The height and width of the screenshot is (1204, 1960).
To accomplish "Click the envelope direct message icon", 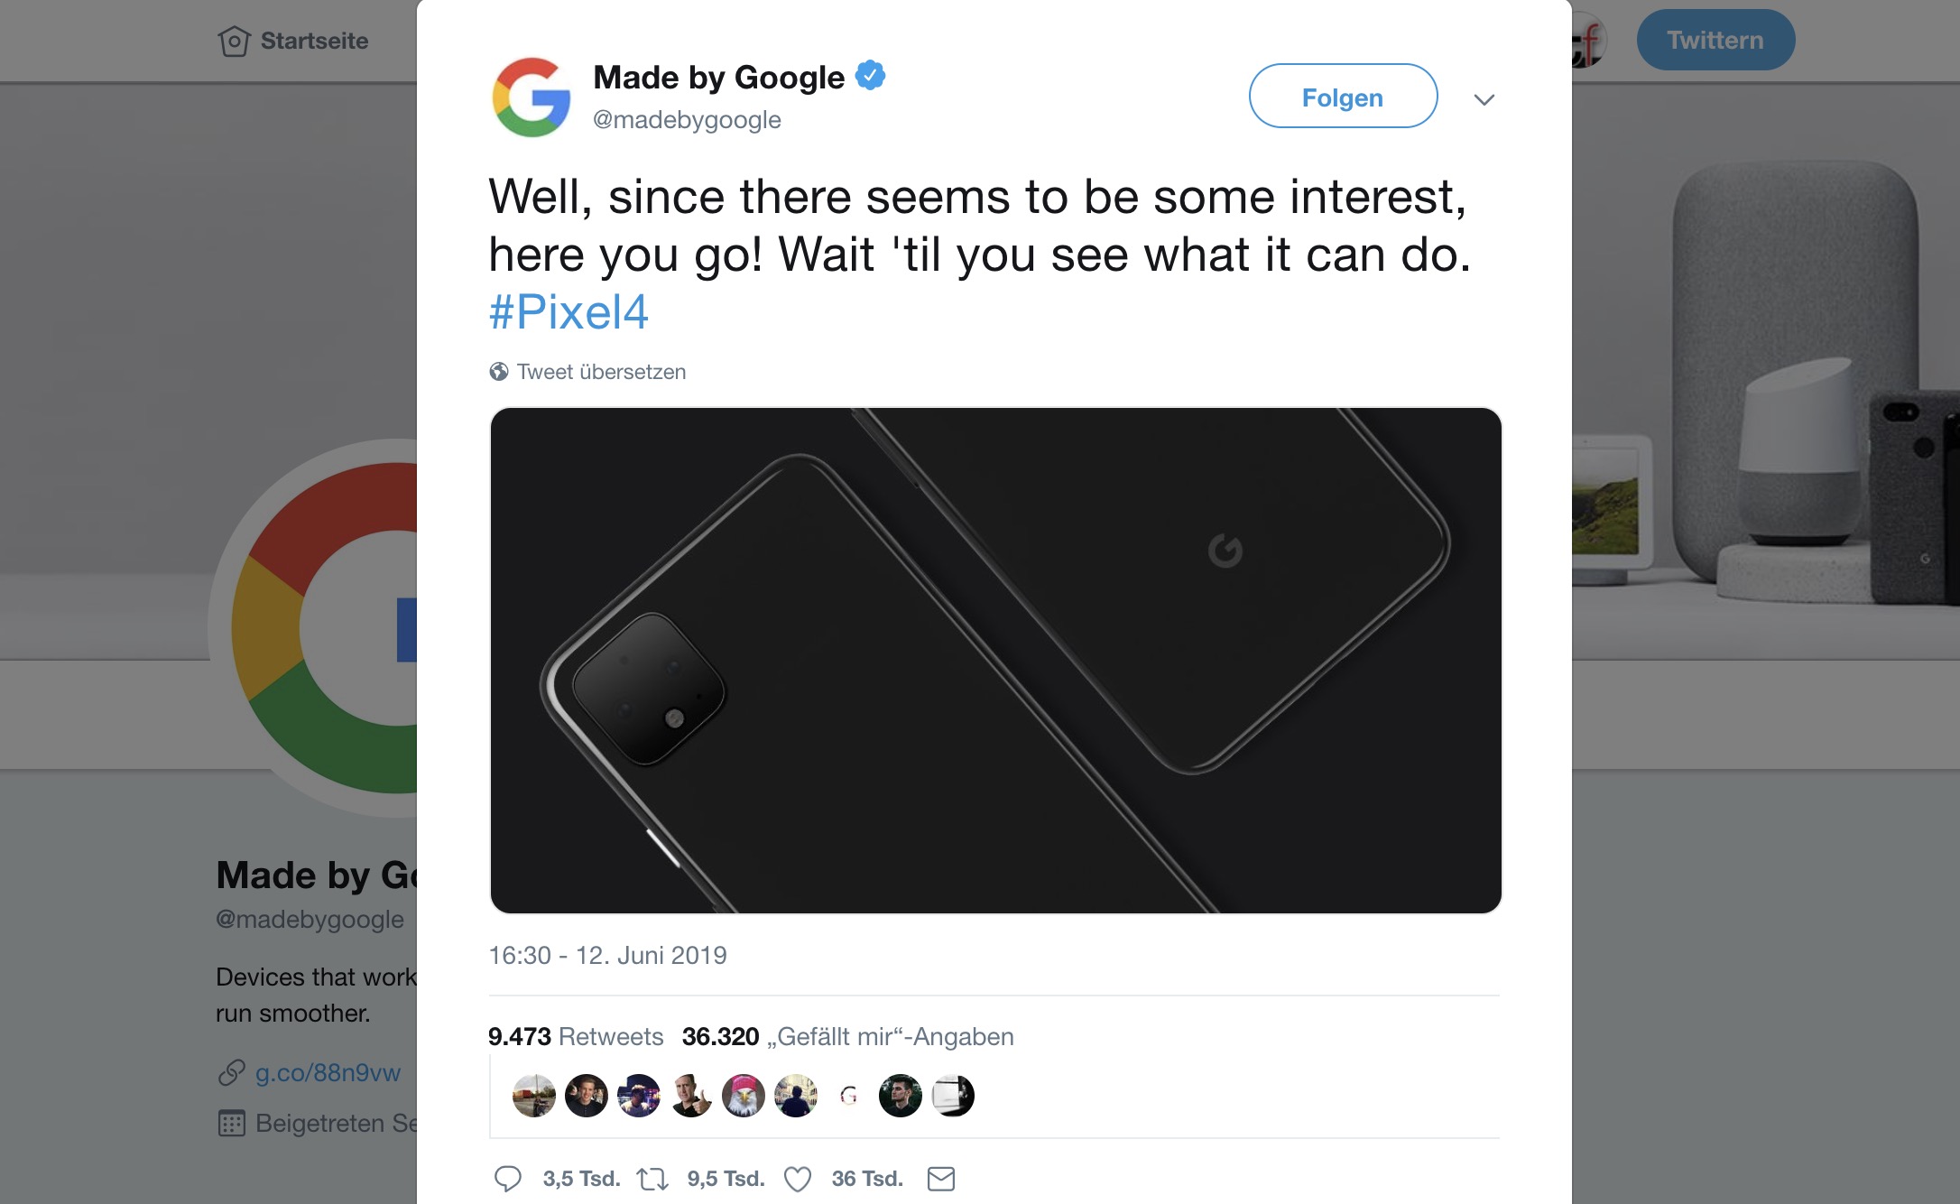I will tap(941, 1179).
